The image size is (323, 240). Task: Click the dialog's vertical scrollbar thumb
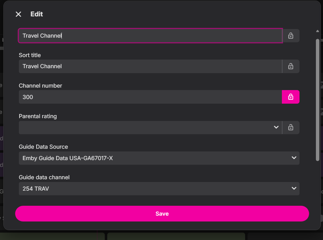(317, 100)
